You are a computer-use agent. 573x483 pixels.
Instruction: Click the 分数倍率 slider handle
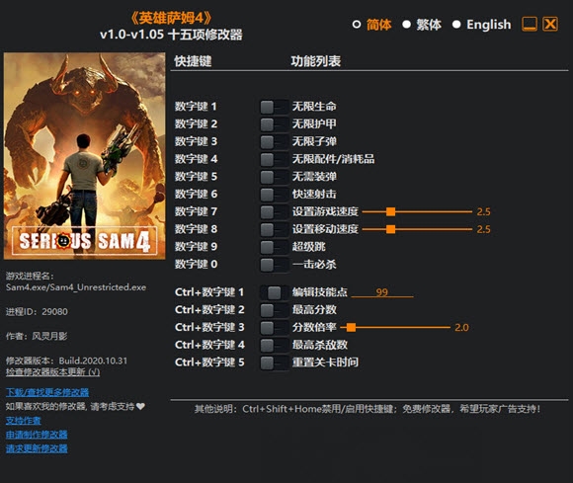click(x=351, y=327)
